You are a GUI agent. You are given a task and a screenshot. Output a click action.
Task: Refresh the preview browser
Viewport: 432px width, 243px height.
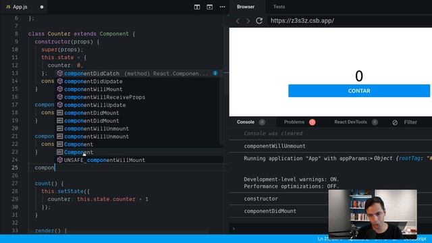pyautogui.click(x=259, y=21)
